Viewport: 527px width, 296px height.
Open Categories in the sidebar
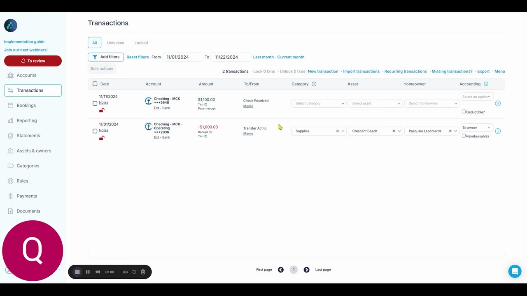coord(33,166)
